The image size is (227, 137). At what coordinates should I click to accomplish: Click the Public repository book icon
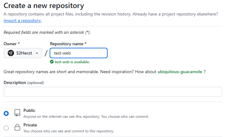[x=17, y=113]
